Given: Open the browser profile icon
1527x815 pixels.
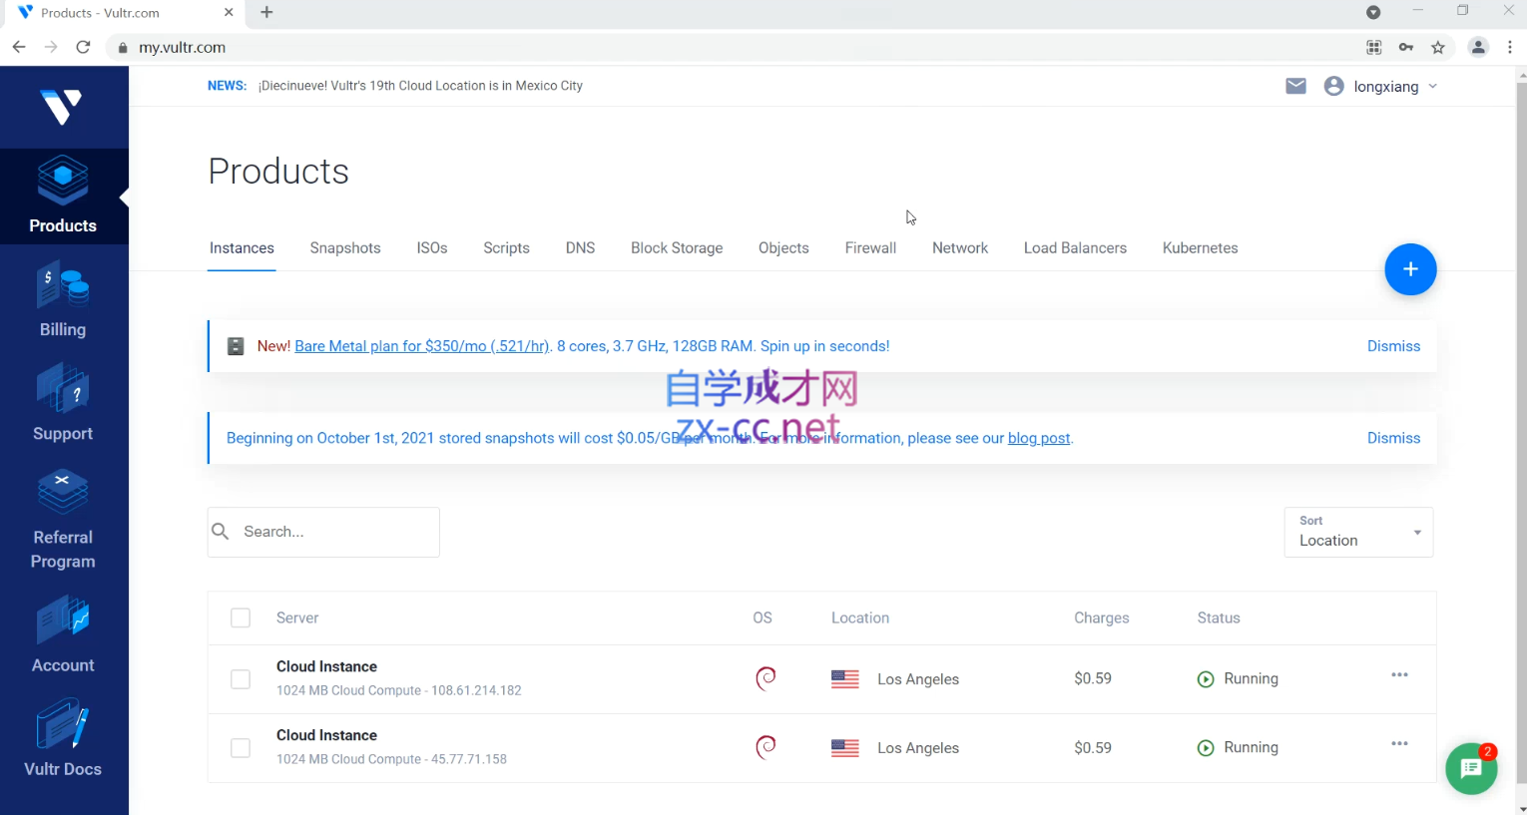Looking at the screenshot, I should [x=1478, y=47].
